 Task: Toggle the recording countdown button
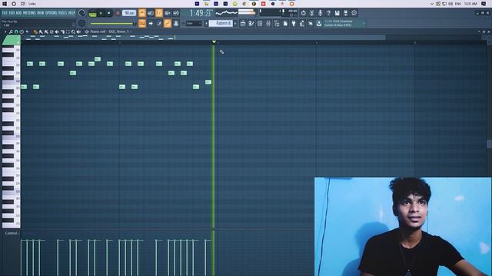tap(159, 13)
